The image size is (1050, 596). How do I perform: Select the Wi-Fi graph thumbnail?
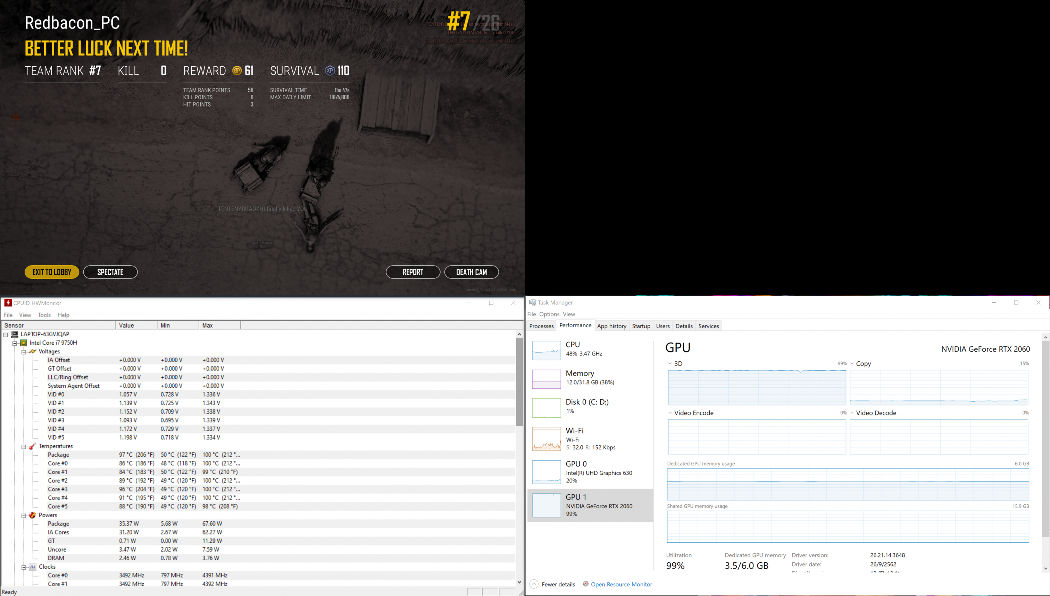[547, 439]
